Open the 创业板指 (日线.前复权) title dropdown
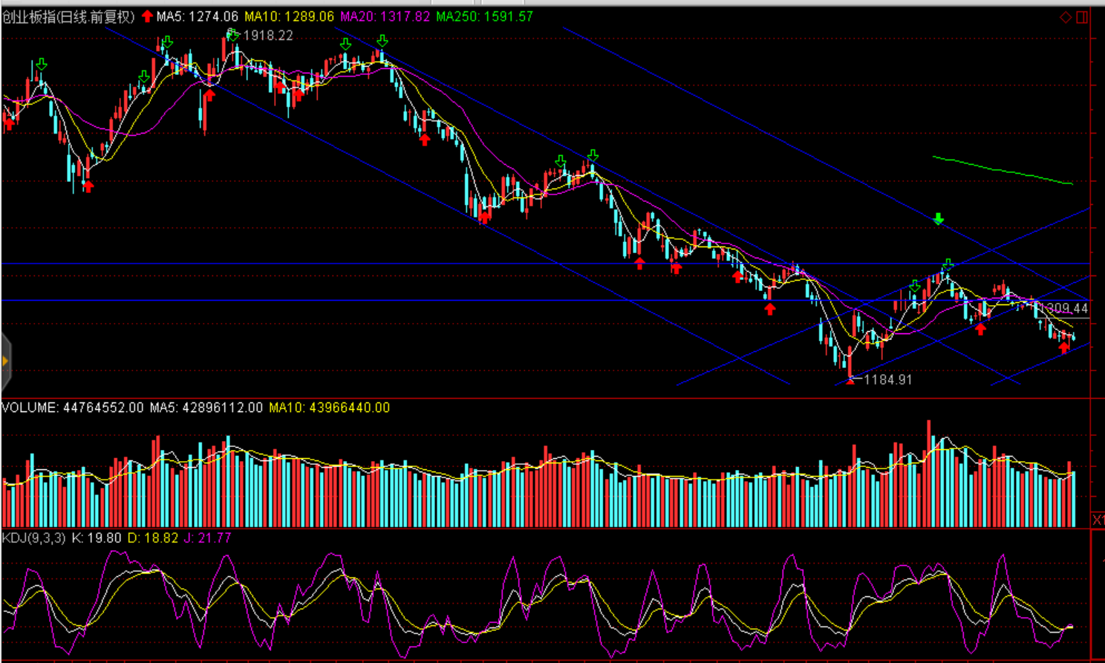 pos(68,16)
